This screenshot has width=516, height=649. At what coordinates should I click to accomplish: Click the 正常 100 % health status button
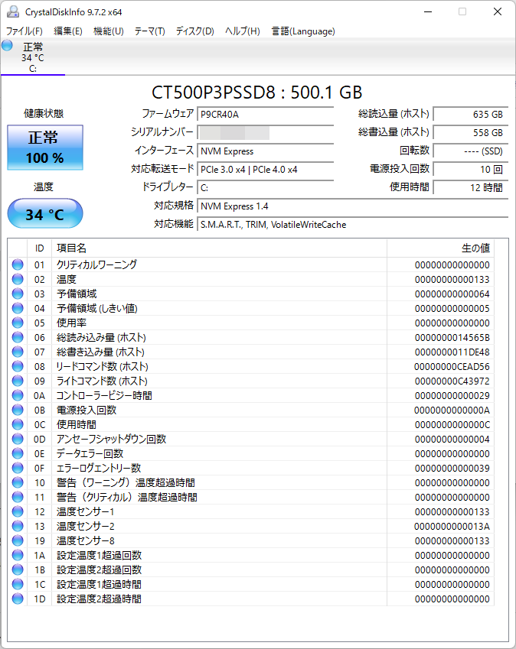pos(45,148)
